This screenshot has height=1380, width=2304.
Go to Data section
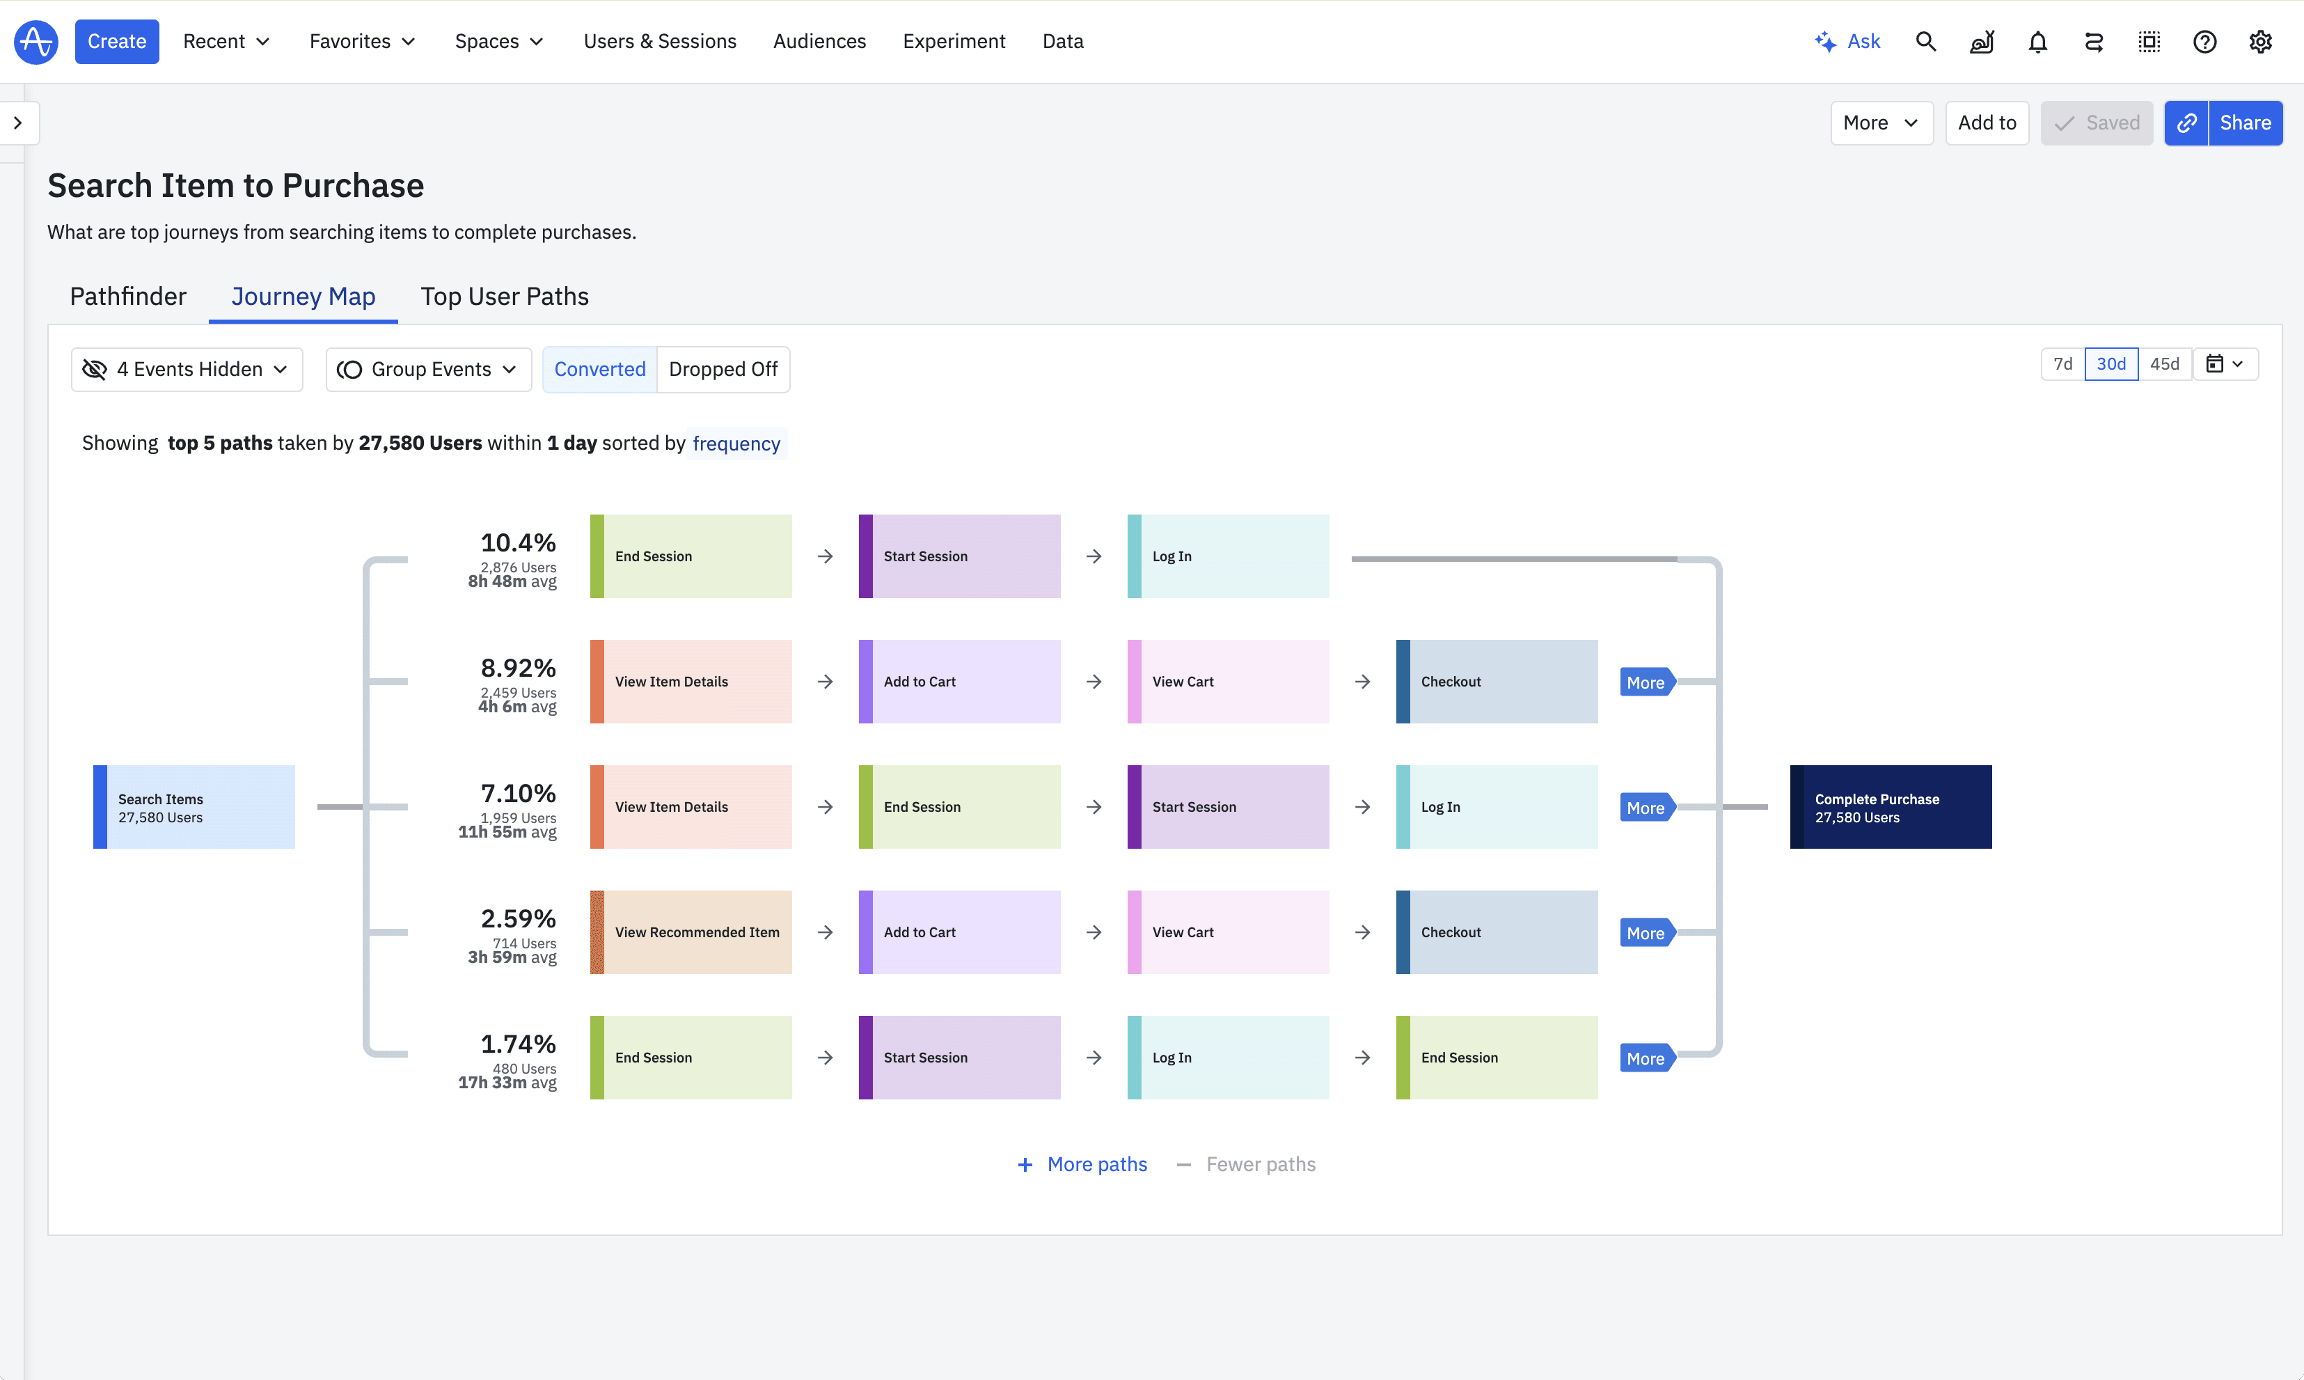tap(1062, 42)
